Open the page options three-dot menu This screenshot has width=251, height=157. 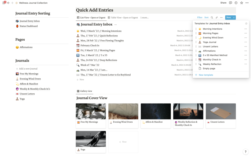(247, 3)
